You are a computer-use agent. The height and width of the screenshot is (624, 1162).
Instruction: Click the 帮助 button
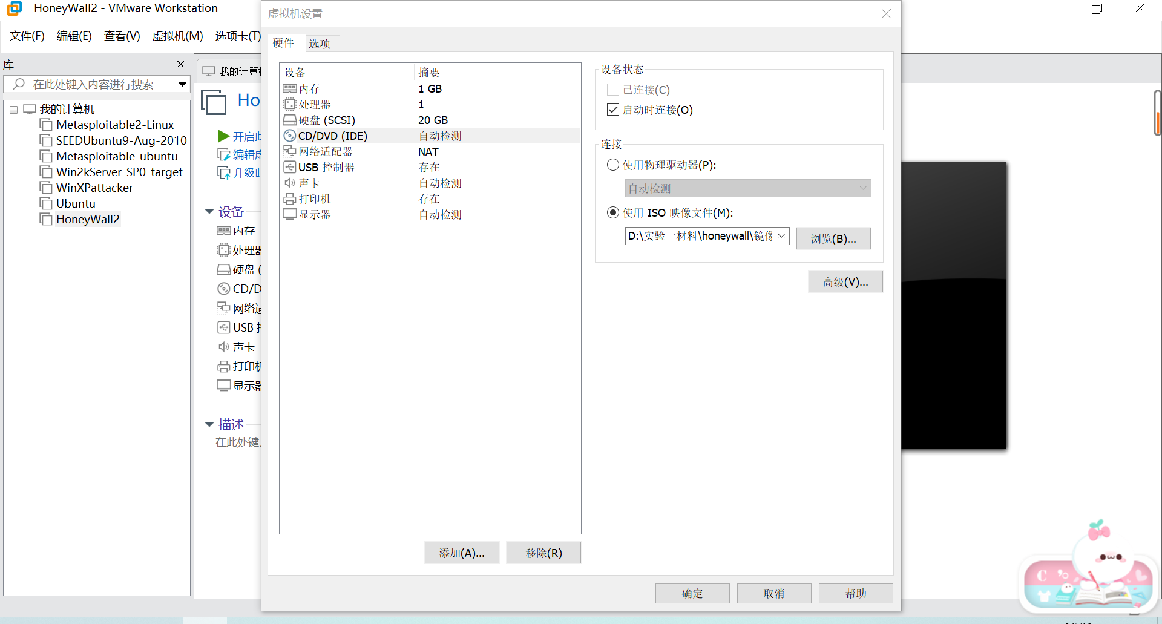click(856, 593)
